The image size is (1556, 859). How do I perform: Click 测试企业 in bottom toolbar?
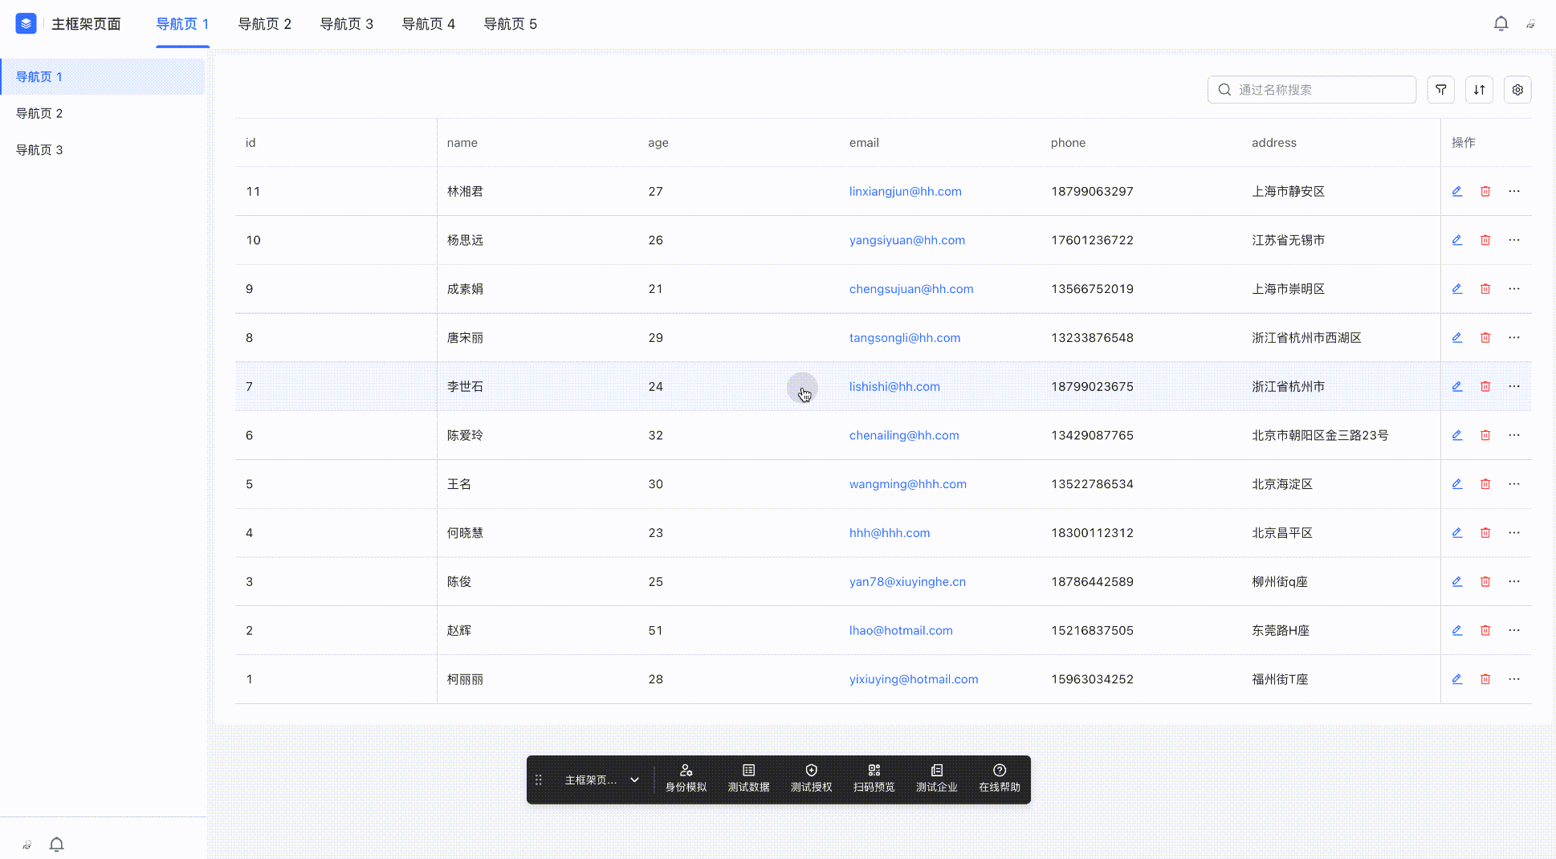[936, 779]
